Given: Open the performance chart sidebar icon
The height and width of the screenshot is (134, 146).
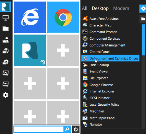Looking at the screenshot, I should click(6, 73).
